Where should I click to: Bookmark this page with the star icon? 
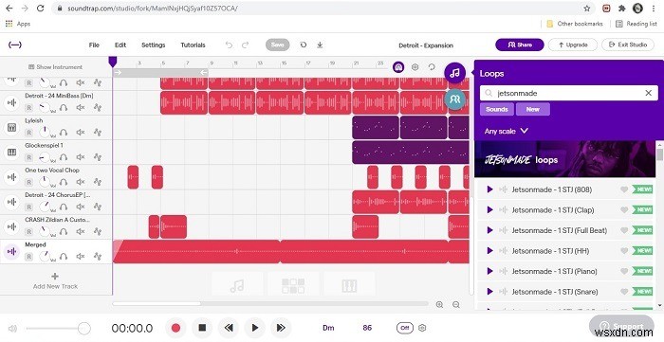coord(587,9)
